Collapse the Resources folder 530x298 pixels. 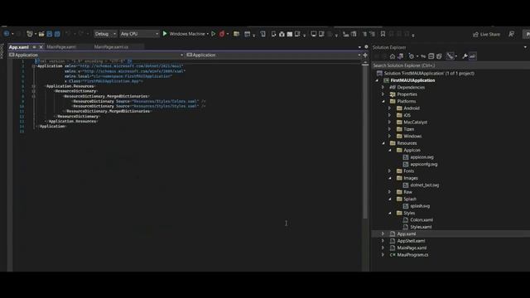pos(383,143)
